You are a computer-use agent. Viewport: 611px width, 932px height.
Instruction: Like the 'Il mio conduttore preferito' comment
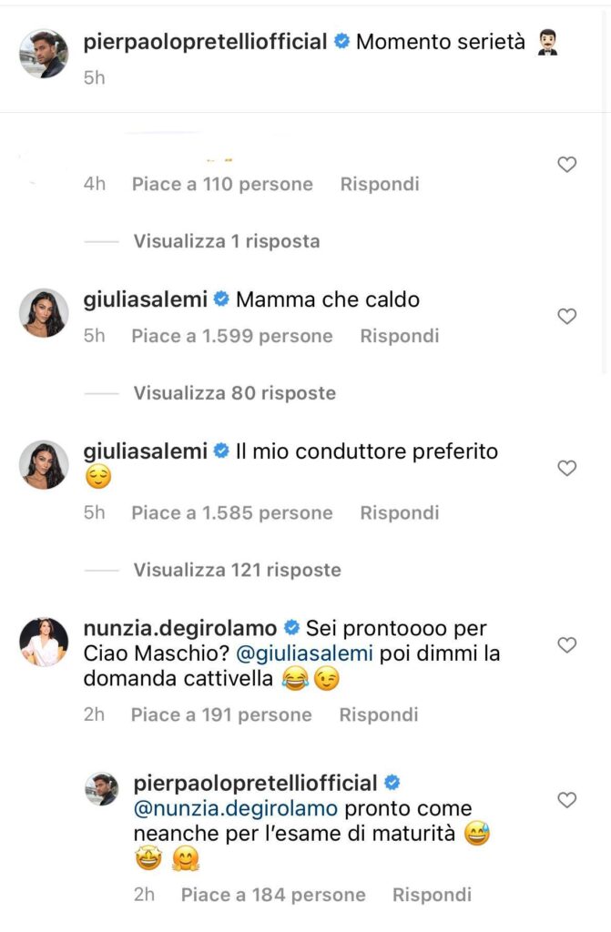coord(567,469)
